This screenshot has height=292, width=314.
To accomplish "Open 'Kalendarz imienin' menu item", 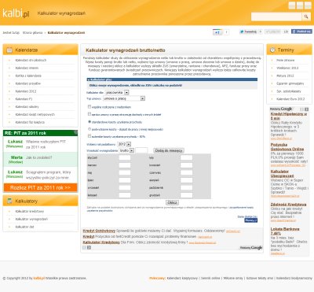I will click(x=27, y=68).
